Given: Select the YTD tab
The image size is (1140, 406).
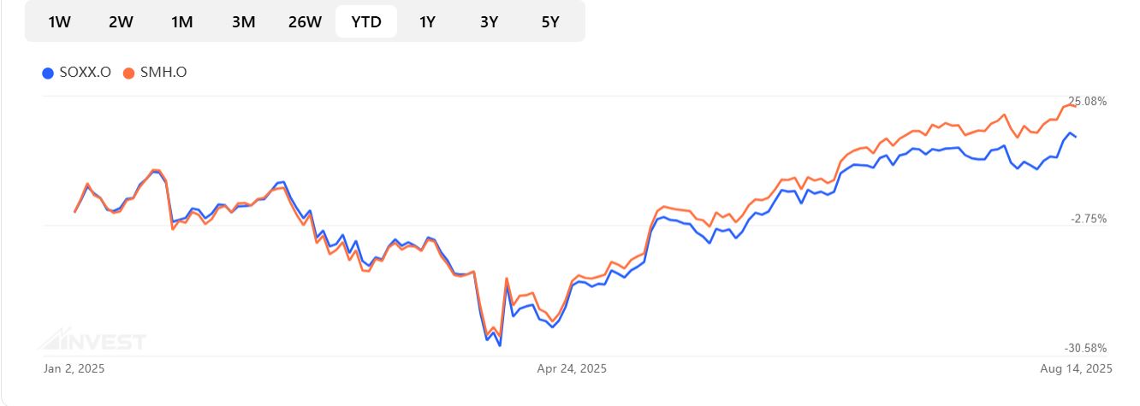Looking at the screenshot, I should [x=366, y=22].
